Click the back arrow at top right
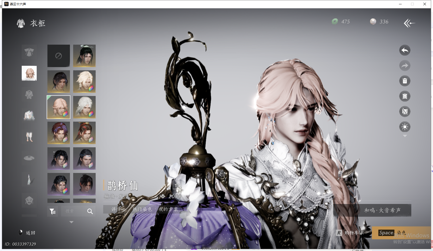The height and width of the screenshot is (251, 433). (409, 23)
